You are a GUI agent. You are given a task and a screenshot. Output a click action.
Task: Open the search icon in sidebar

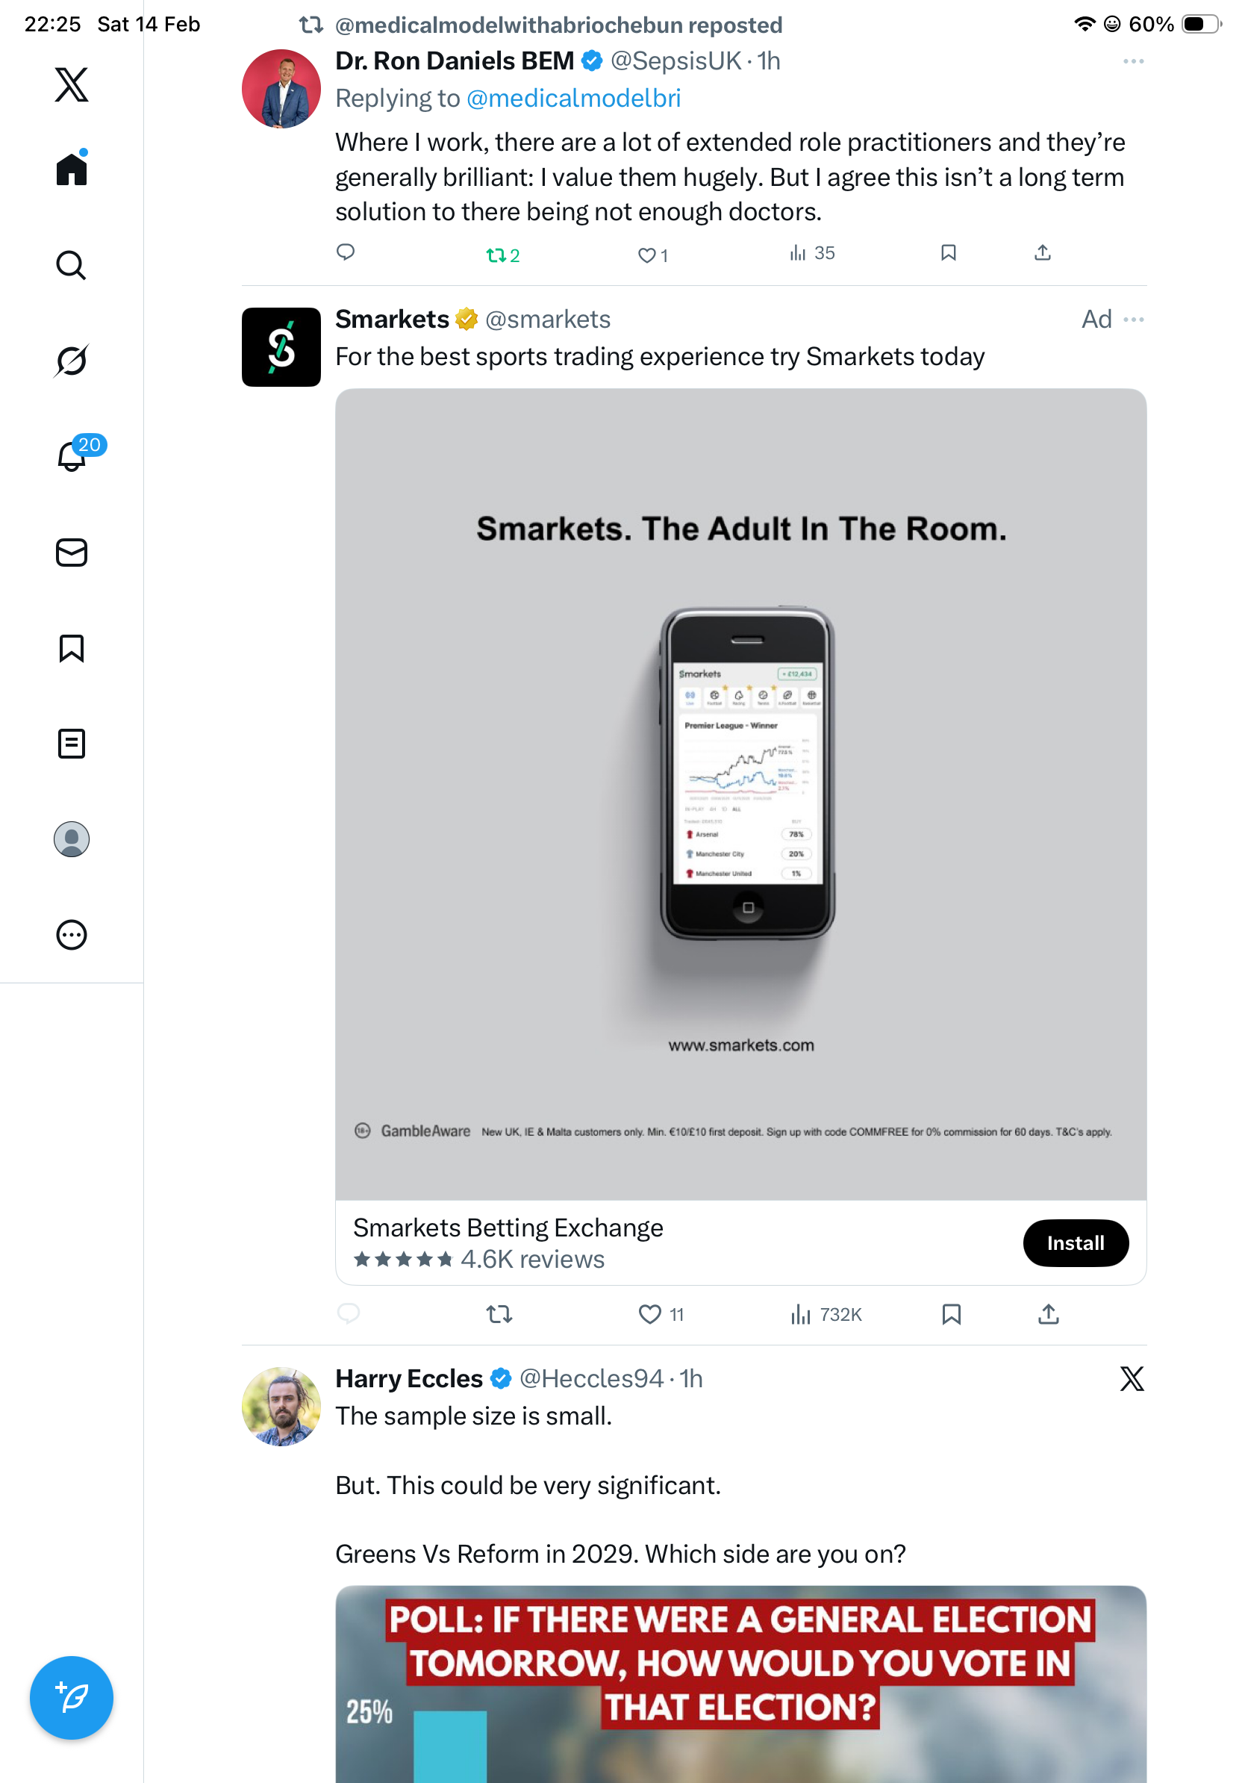point(72,266)
